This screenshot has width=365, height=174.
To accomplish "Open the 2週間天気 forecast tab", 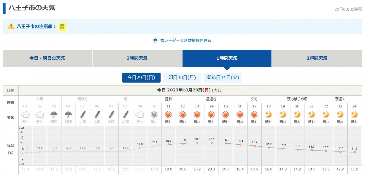I will click(317, 58).
